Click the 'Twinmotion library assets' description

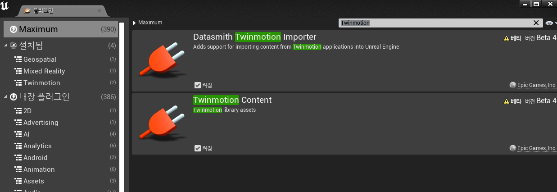225,110
